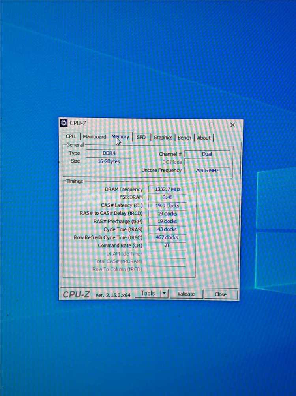296x396 pixels.
Task: Click the Validate button
Action: 186,294
